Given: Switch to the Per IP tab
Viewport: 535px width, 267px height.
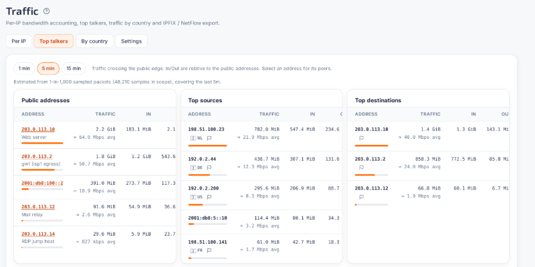Looking at the screenshot, I should point(19,41).
